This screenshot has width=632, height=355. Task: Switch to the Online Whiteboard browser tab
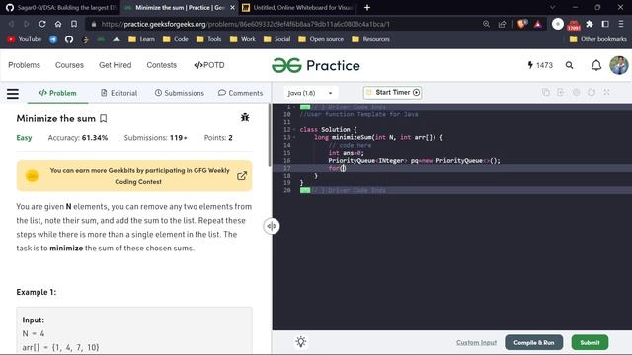pyautogui.click(x=298, y=7)
